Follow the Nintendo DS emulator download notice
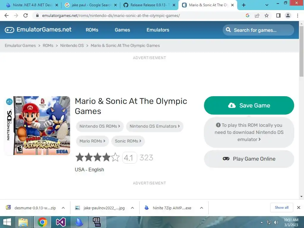 tap(249, 132)
